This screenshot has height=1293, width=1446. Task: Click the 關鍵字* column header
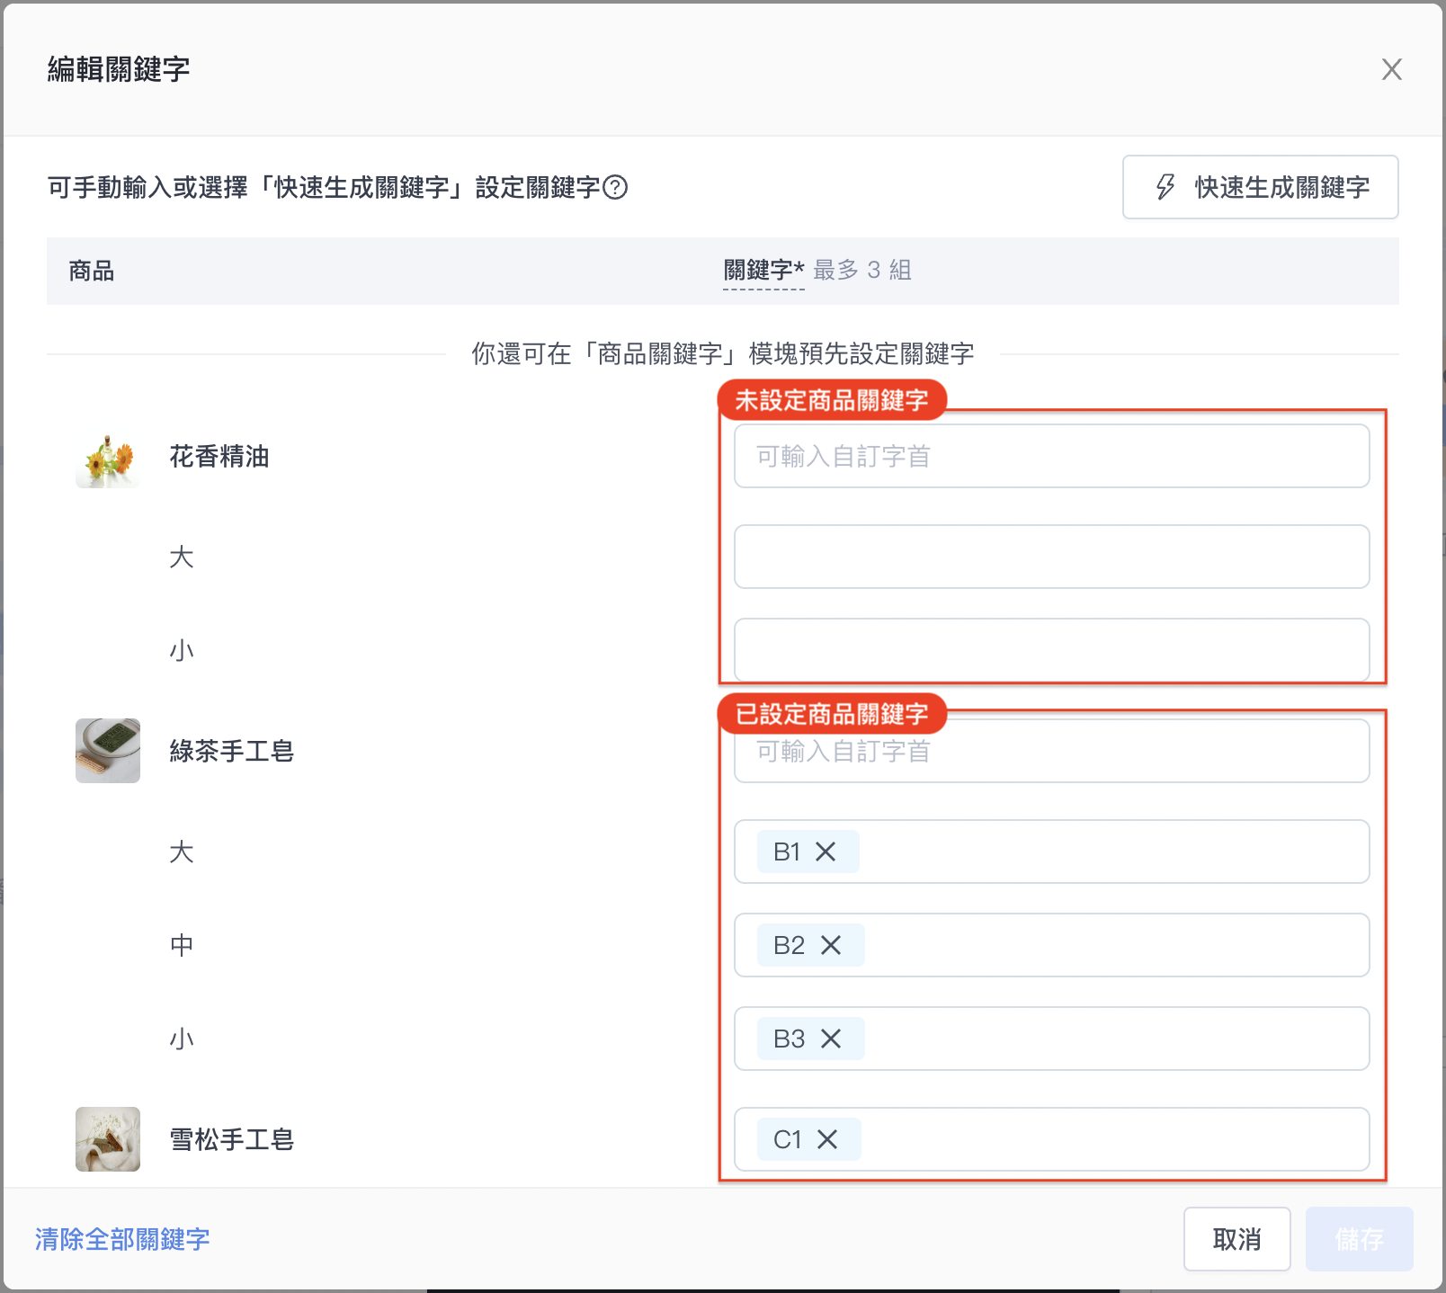click(x=763, y=270)
